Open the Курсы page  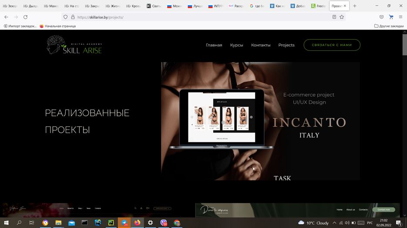click(237, 45)
